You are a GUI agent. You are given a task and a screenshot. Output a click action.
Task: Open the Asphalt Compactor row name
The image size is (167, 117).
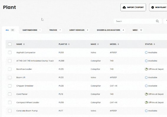(26, 53)
